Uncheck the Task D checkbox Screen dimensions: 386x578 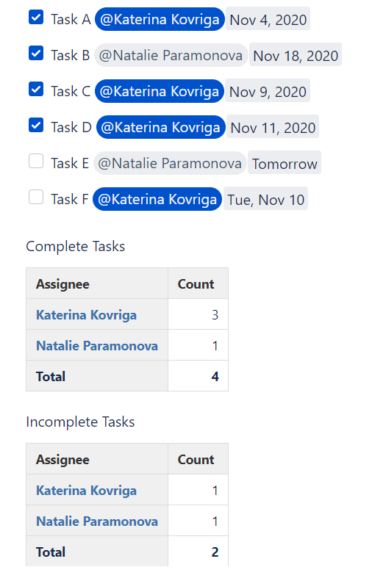(36, 126)
